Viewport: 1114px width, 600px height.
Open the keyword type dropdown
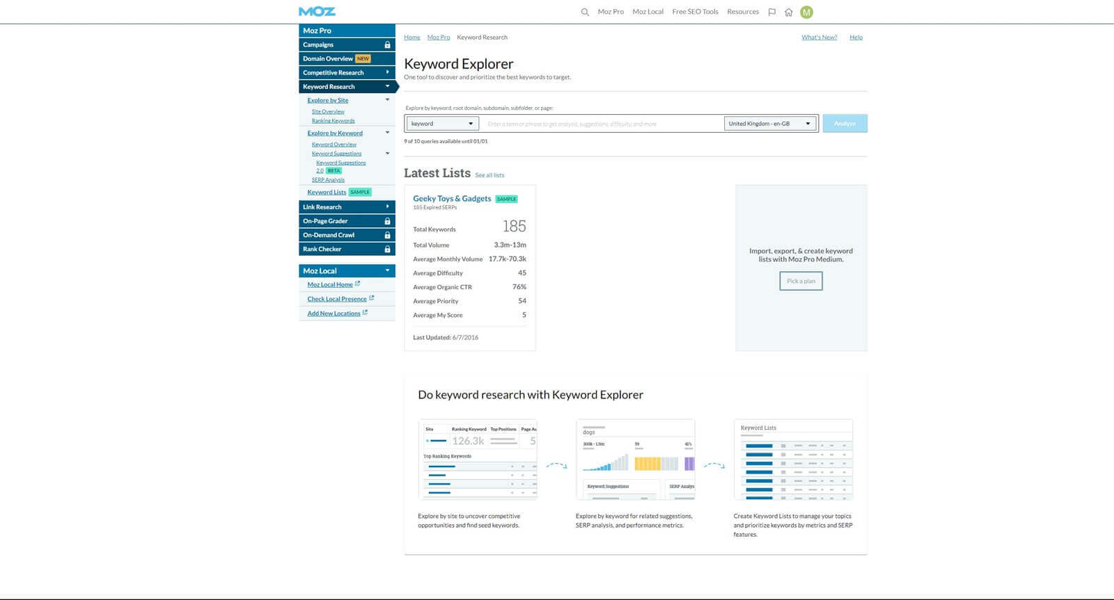click(x=443, y=124)
